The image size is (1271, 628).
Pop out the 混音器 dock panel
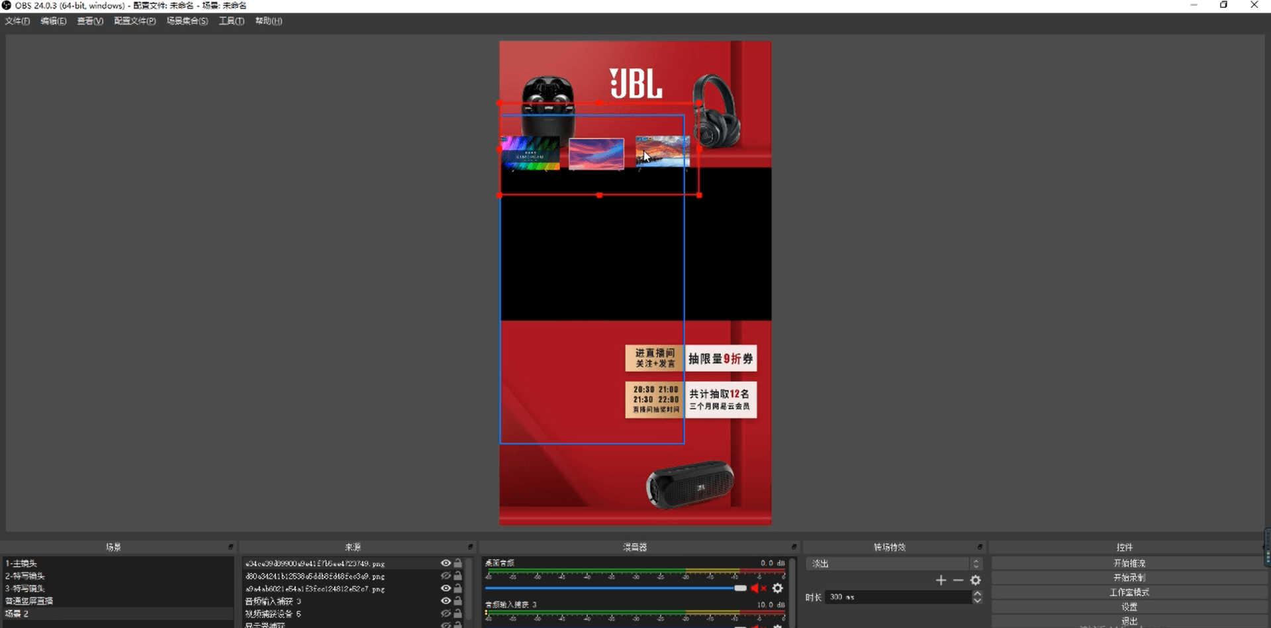point(793,547)
